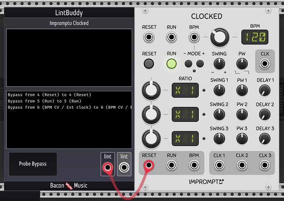Click the IMPROMPTU brand logo

click(x=207, y=182)
